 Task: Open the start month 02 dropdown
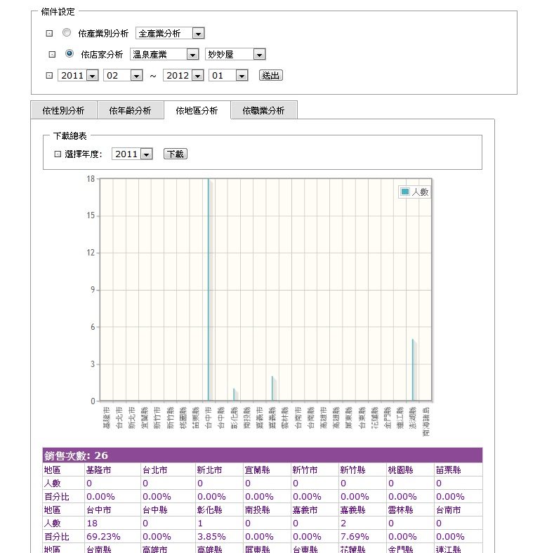tap(123, 76)
